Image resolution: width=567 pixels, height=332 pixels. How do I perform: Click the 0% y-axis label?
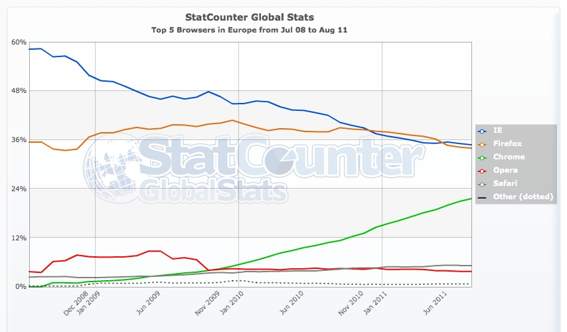20,287
